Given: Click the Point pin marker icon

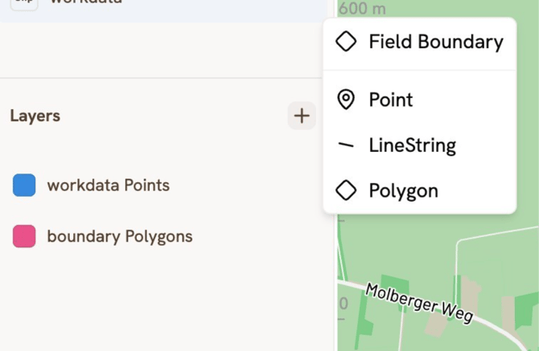Looking at the screenshot, I should [x=346, y=100].
